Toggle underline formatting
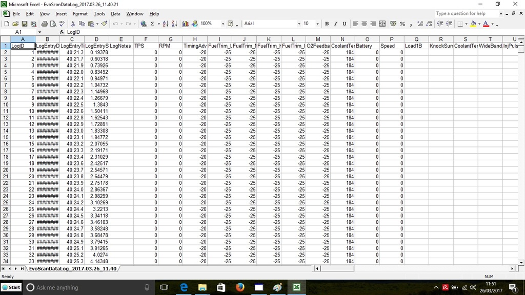This screenshot has height=295, width=525. coord(344,24)
